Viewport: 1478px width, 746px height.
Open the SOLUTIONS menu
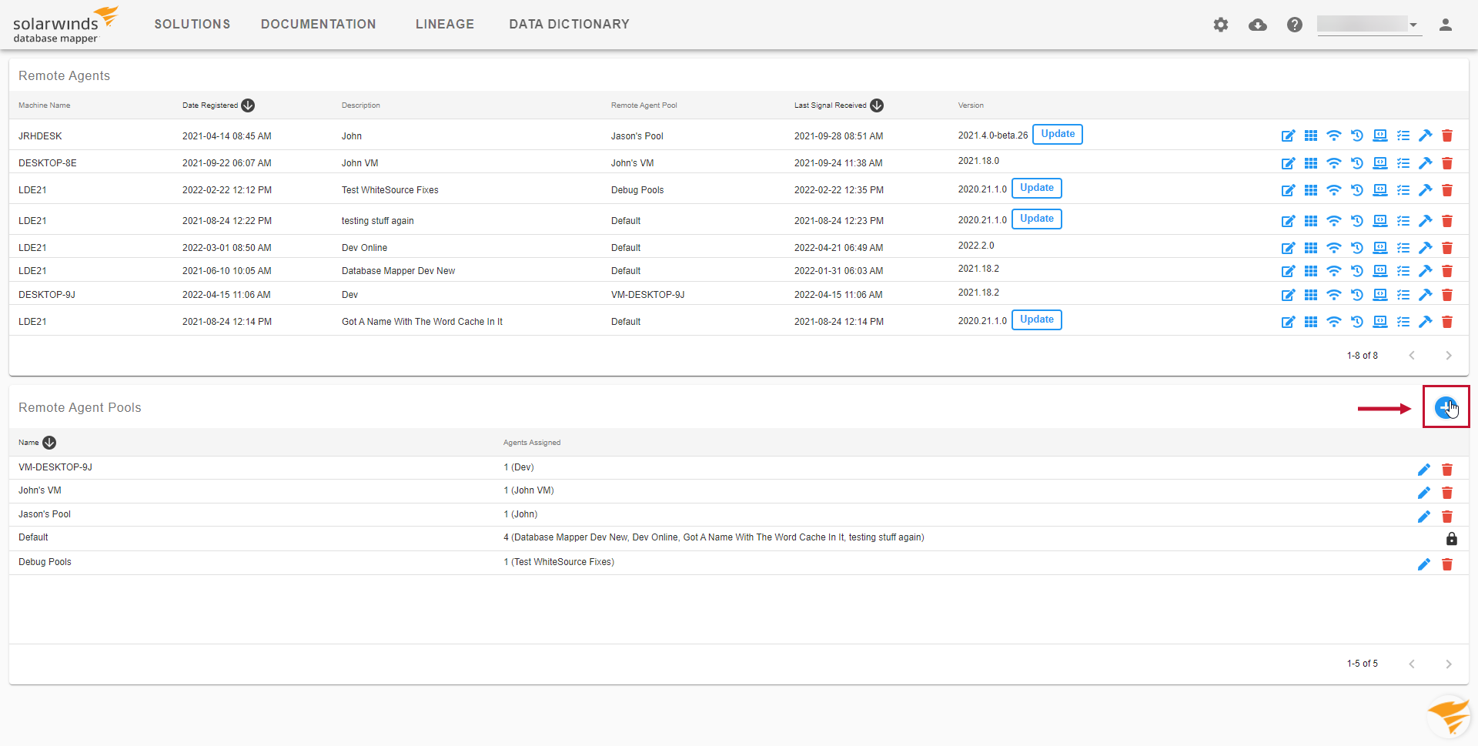tap(192, 25)
